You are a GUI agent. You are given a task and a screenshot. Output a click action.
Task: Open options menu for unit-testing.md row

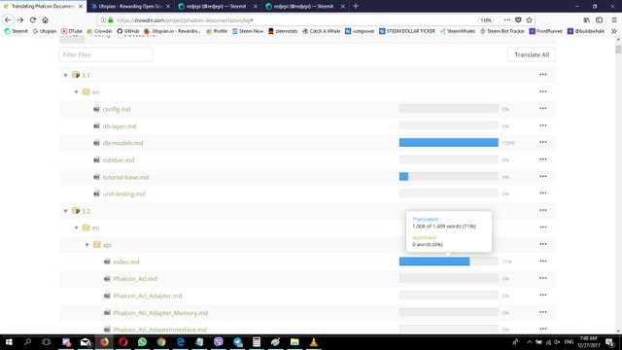(x=542, y=193)
